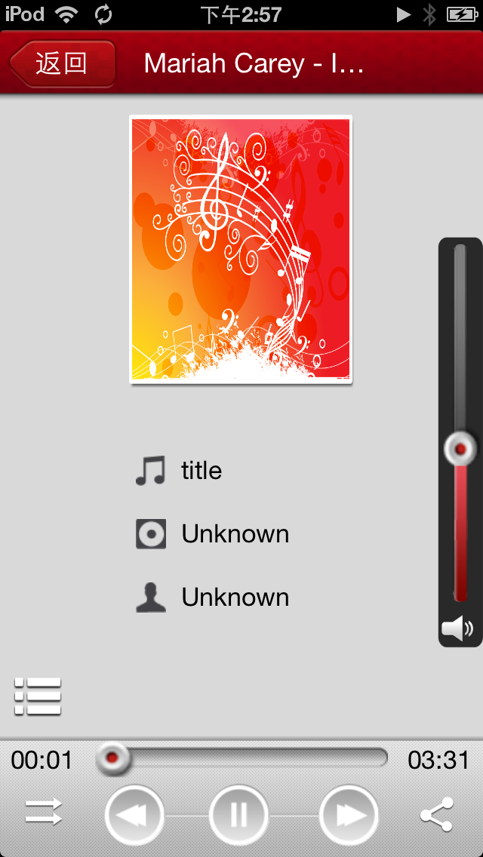Open the share icon
The image size is (483, 857).
pyautogui.click(x=436, y=814)
